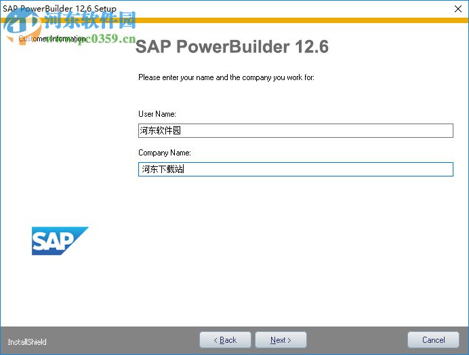The height and width of the screenshot is (355, 469).
Task: Click the Customer Information step label
Action: tap(52, 39)
